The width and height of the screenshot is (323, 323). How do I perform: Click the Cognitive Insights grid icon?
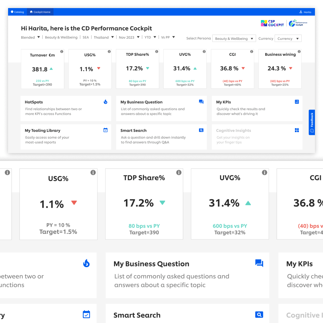[x=297, y=130]
